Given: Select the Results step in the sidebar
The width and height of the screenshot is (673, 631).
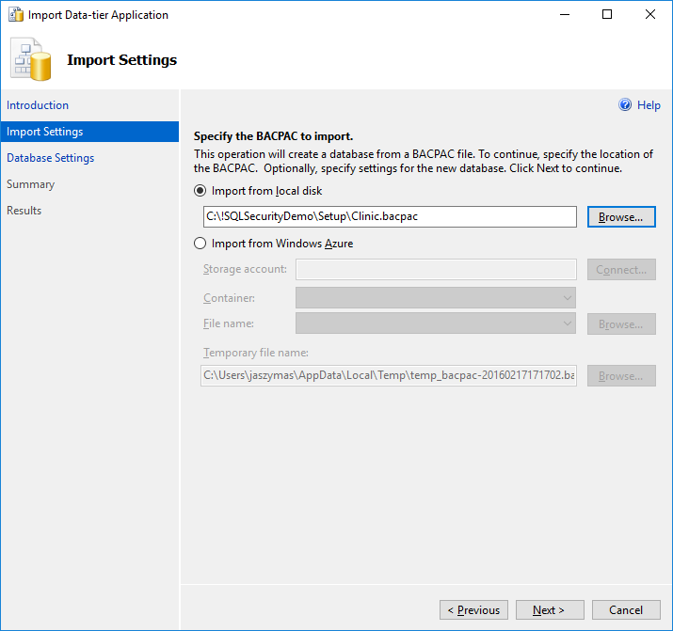Looking at the screenshot, I should (24, 211).
